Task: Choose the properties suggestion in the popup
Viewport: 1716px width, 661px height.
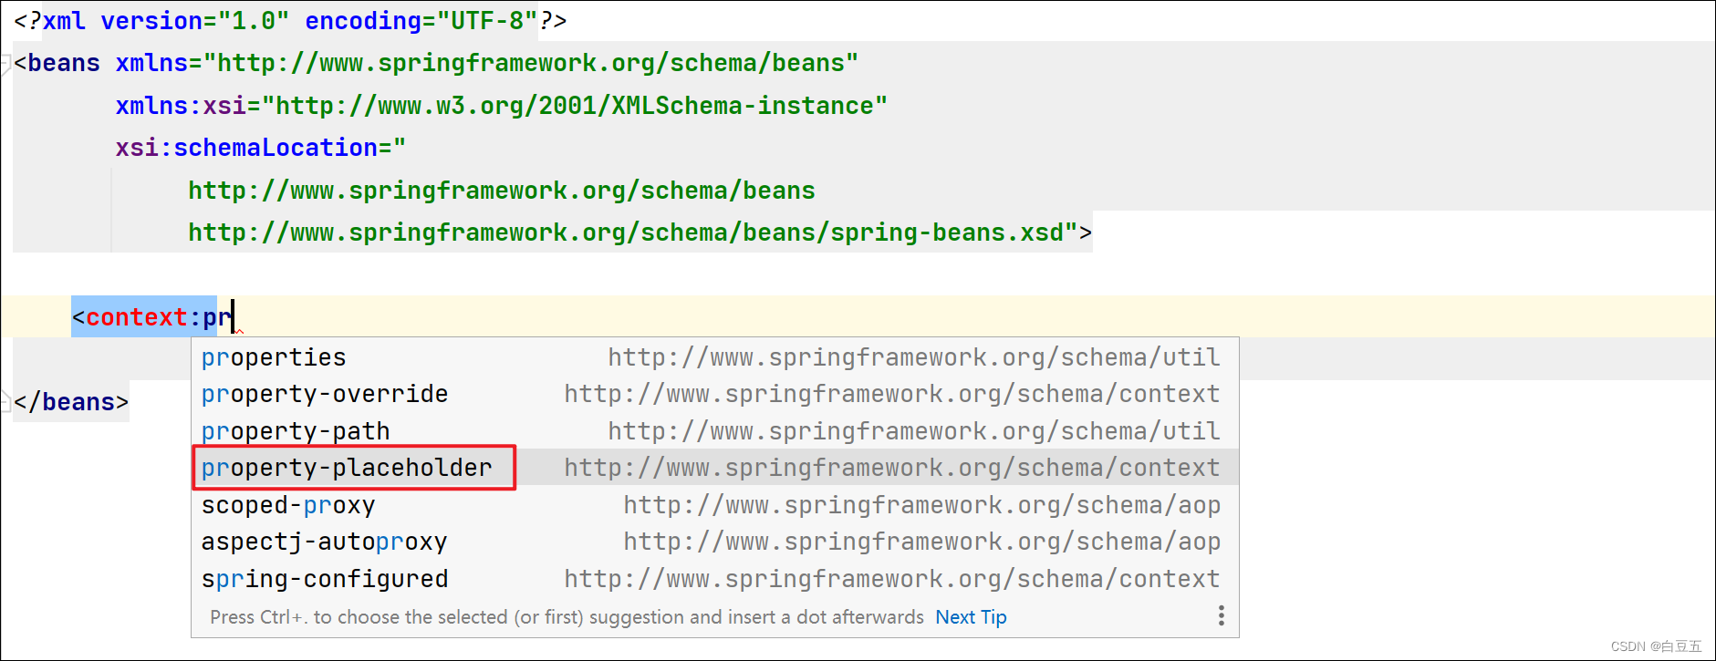Action: point(274,357)
